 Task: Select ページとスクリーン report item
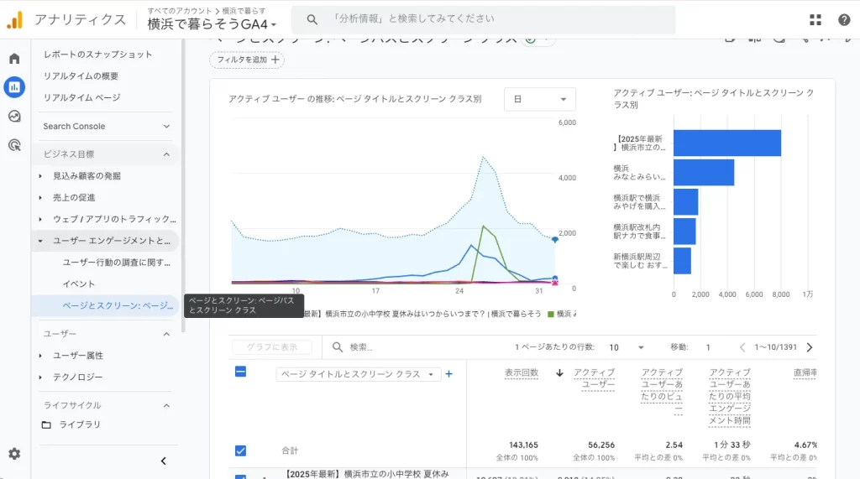105,305
